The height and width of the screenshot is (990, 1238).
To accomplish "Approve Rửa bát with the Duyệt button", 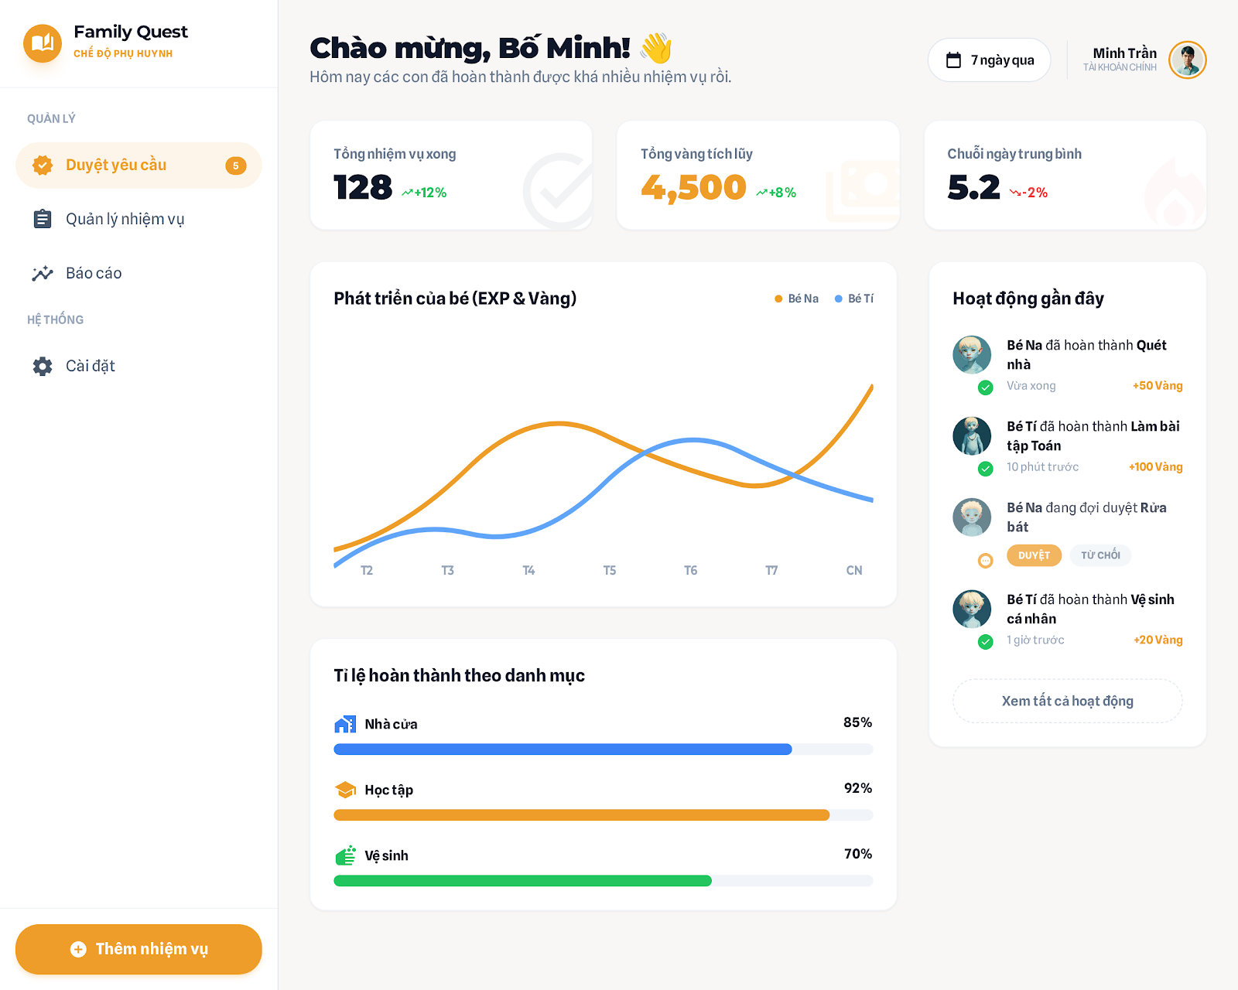I will coord(1034,555).
